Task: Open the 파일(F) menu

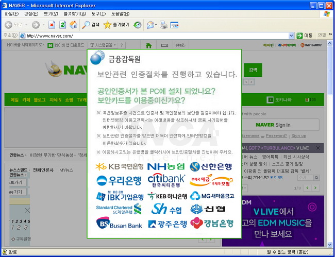Action: click(x=11, y=14)
